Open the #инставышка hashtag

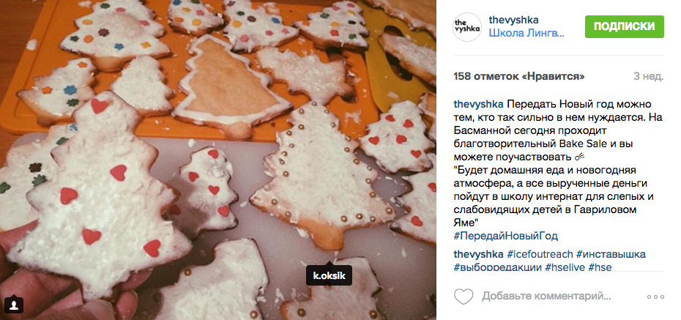pos(611,254)
